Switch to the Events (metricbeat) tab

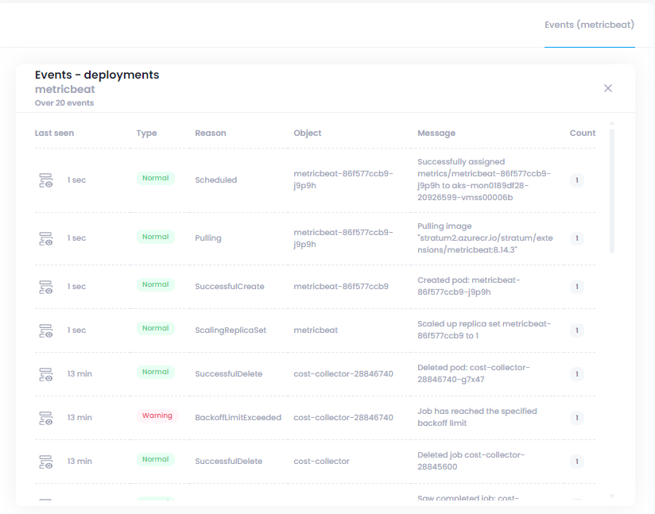tap(589, 25)
